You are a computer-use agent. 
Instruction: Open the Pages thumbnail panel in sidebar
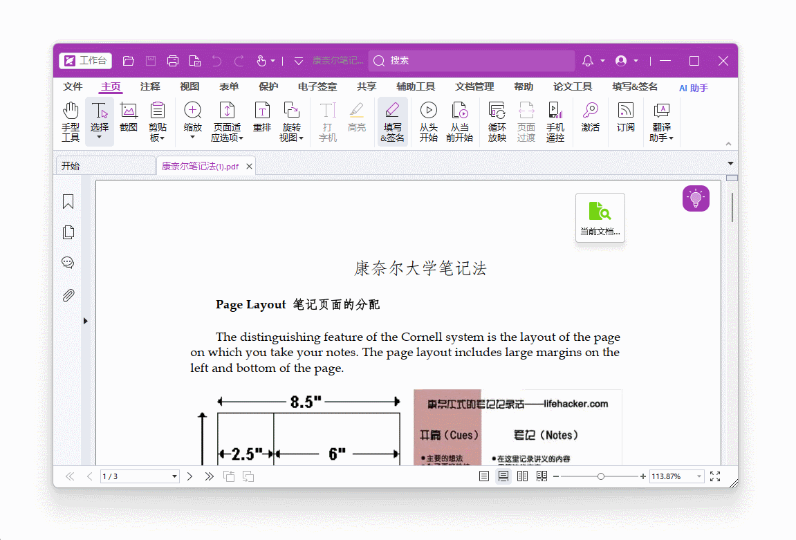pyautogui.click(x=68, y=232)
